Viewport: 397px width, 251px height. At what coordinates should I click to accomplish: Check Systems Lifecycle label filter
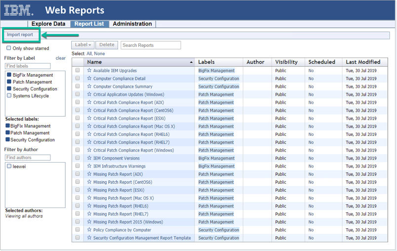coord(9,95)
